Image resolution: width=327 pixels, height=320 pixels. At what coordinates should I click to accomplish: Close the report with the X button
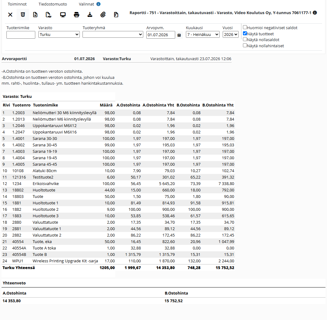coord(10,15)
